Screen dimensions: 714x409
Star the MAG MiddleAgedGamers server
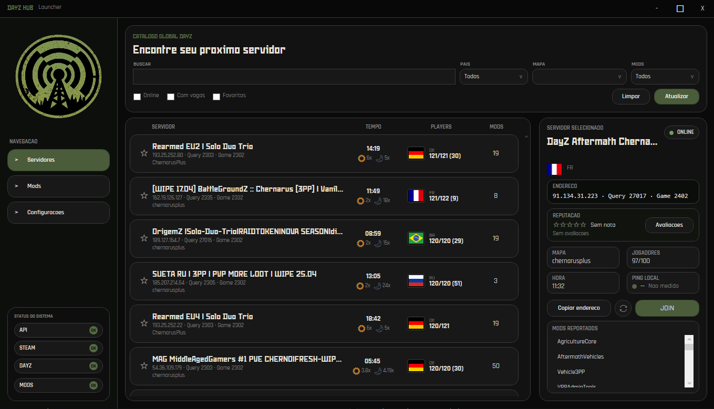(144, 366)
